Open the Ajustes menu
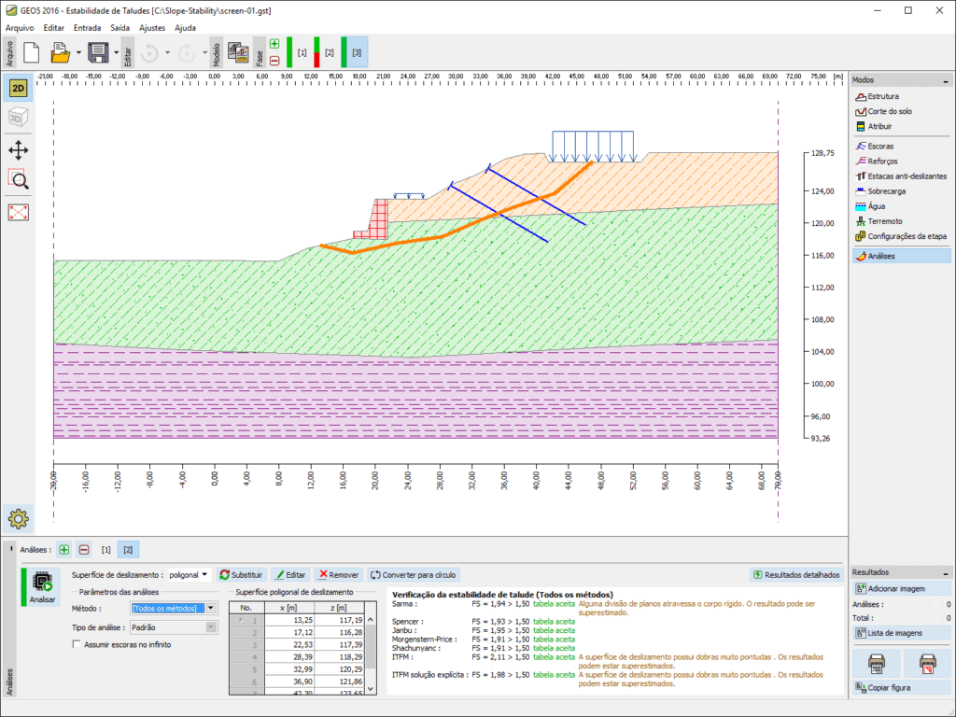This screenshot has height=717, width=956. pos(152,27)
